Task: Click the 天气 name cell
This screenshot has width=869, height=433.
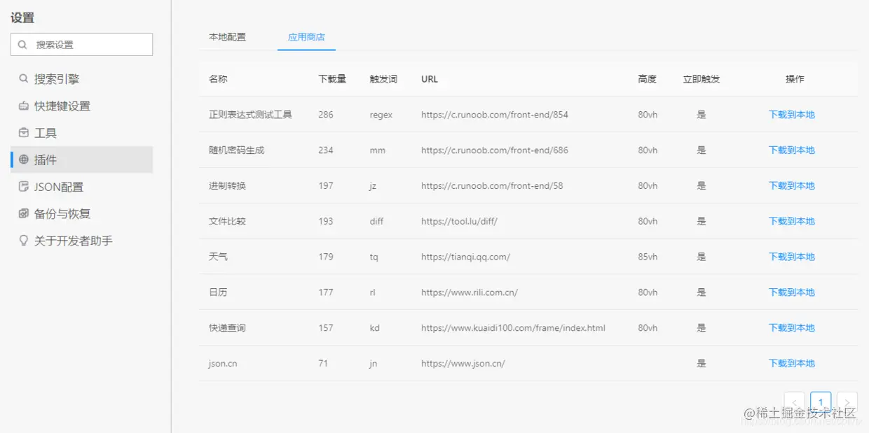Action: pos(218,257)
